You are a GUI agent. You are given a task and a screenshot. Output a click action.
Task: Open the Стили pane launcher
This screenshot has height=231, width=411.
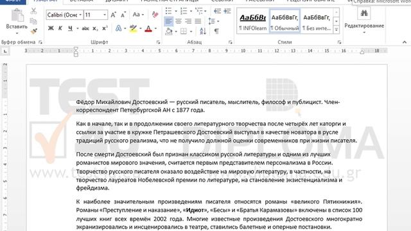tap(339, 42)
